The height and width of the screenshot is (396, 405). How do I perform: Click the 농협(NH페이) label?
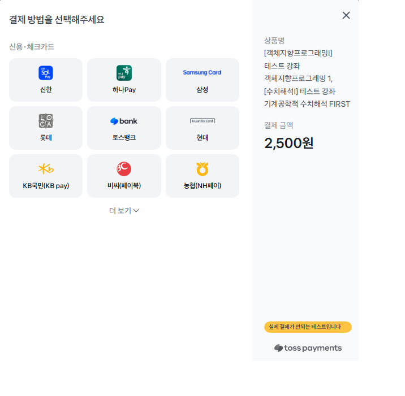[202, 185]
